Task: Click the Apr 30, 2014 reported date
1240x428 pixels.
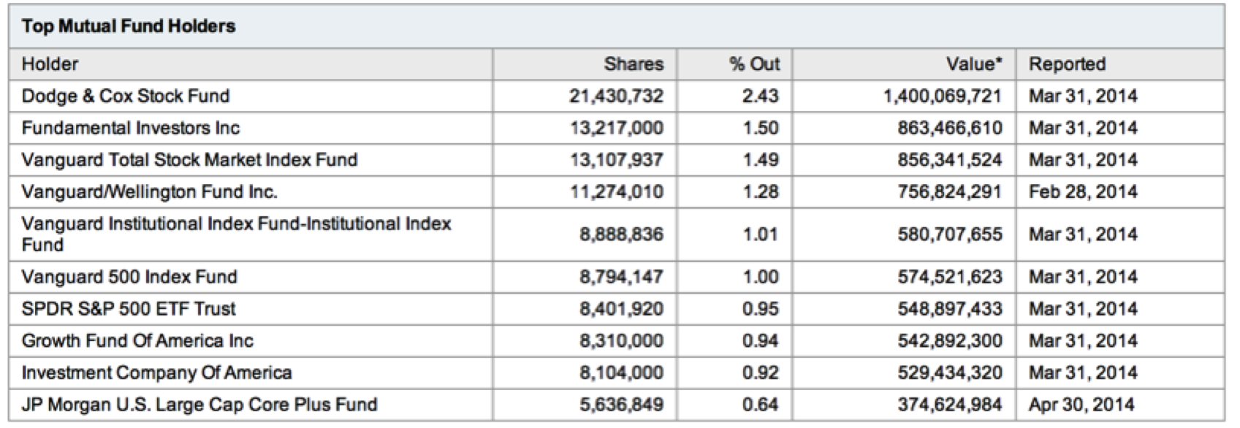Action: [x=1081, y=405]
